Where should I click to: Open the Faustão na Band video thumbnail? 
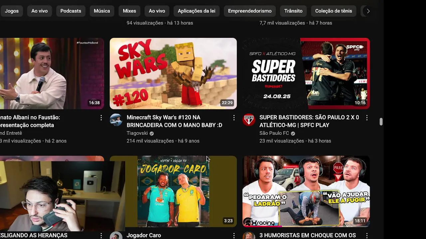(x=52, y=73)
